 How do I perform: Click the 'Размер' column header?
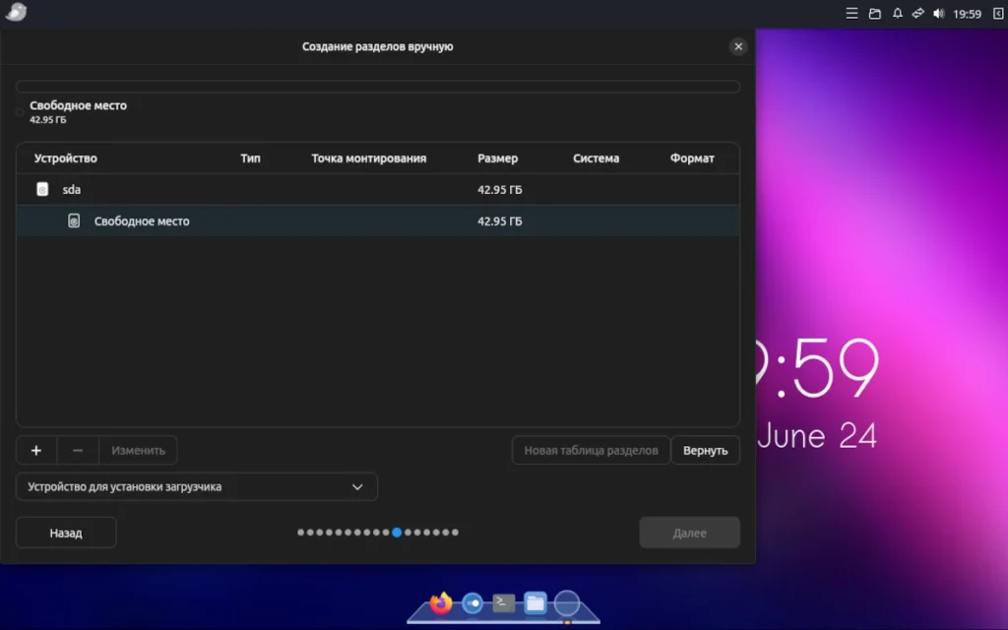click(x=497, y=158)
